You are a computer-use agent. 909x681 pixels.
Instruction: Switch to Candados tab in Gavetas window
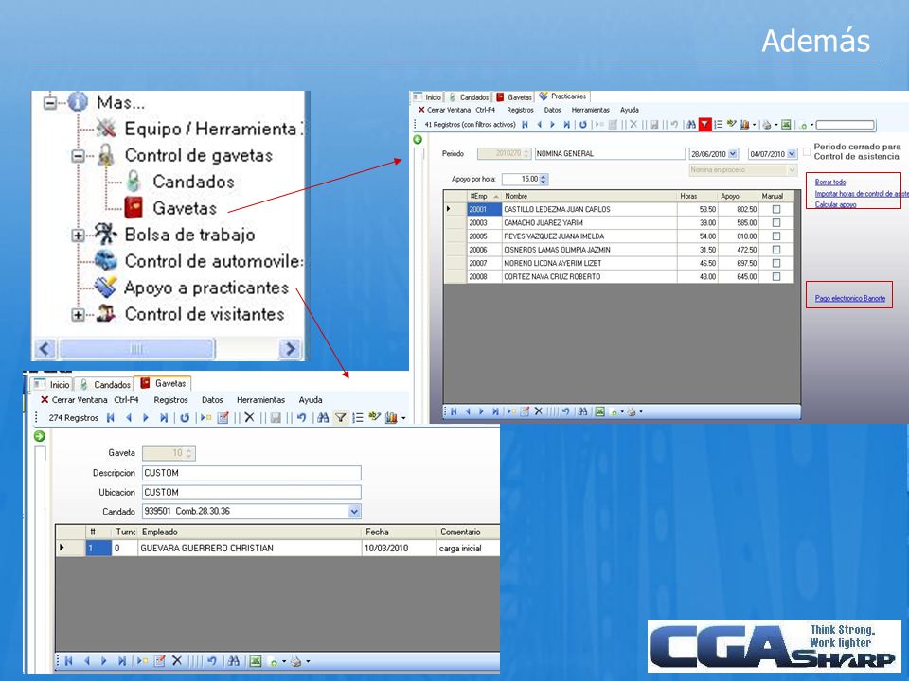[105, 385]
